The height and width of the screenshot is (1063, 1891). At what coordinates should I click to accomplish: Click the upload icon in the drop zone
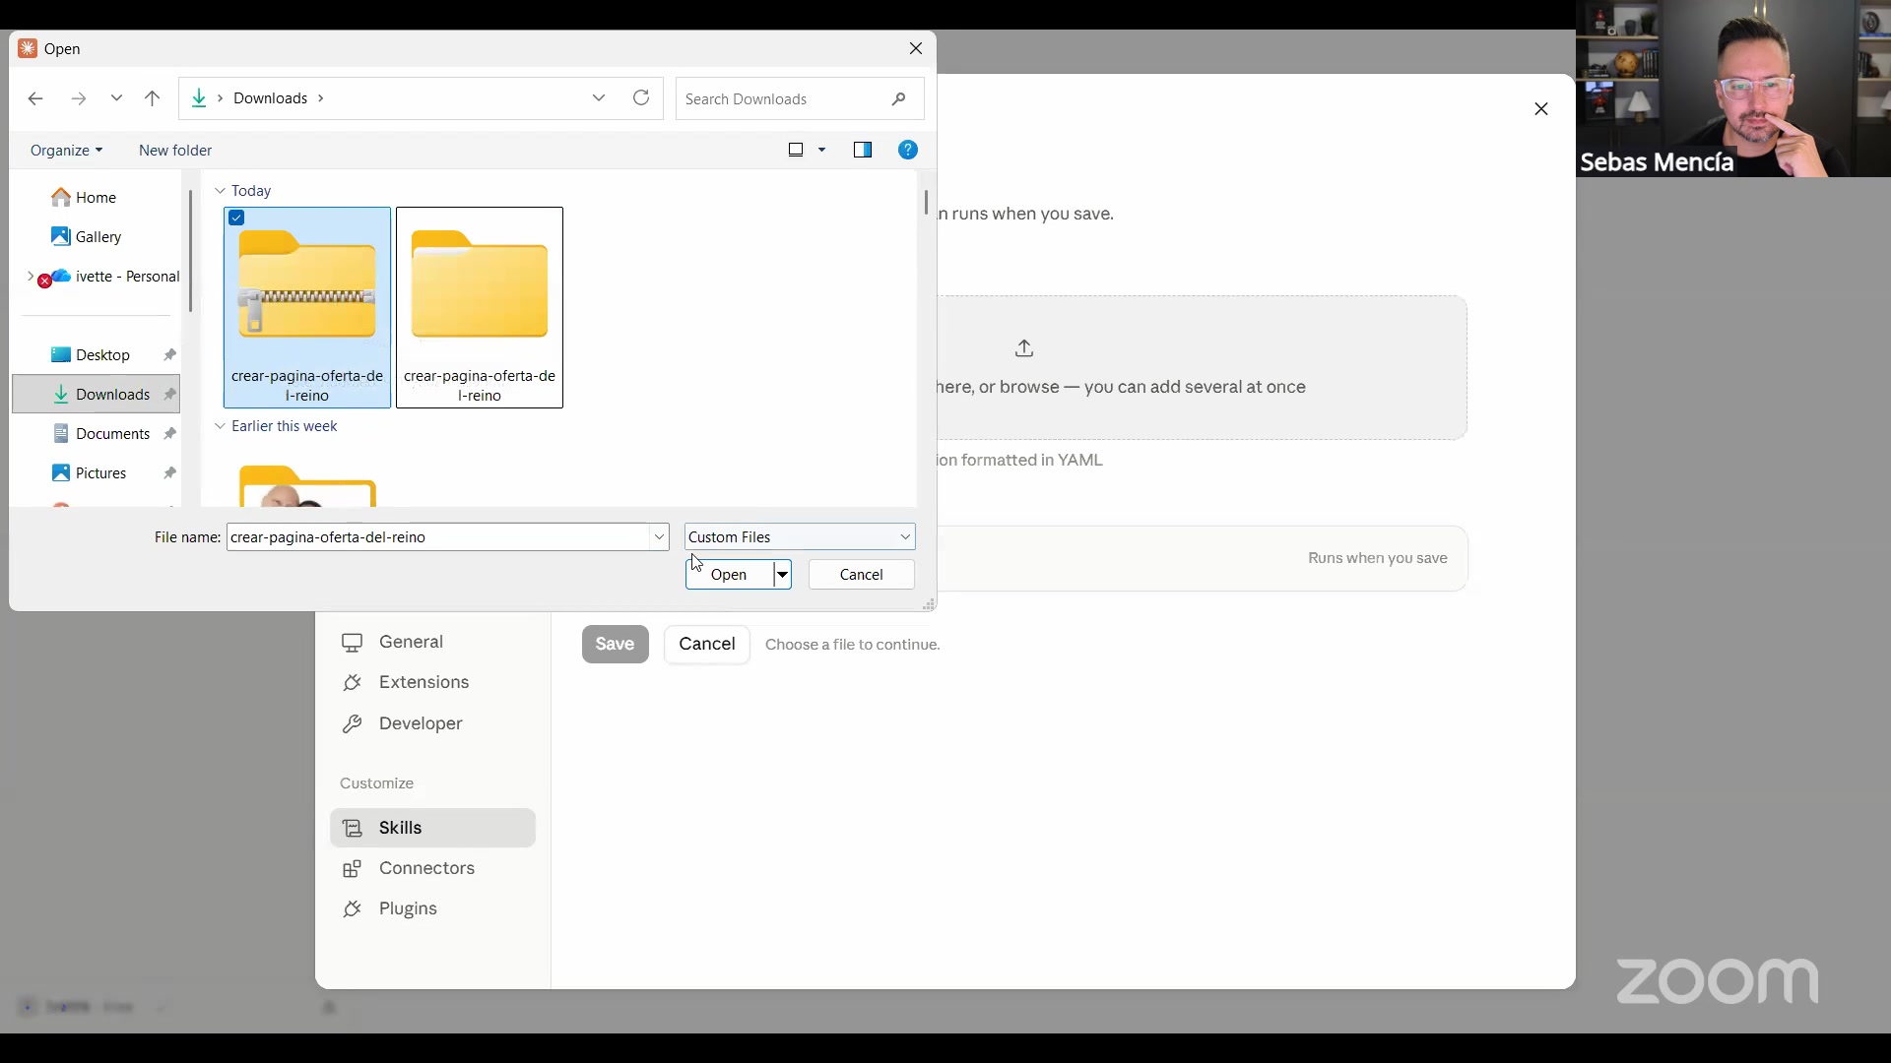pyautogui.click(x=1024, y=348)
